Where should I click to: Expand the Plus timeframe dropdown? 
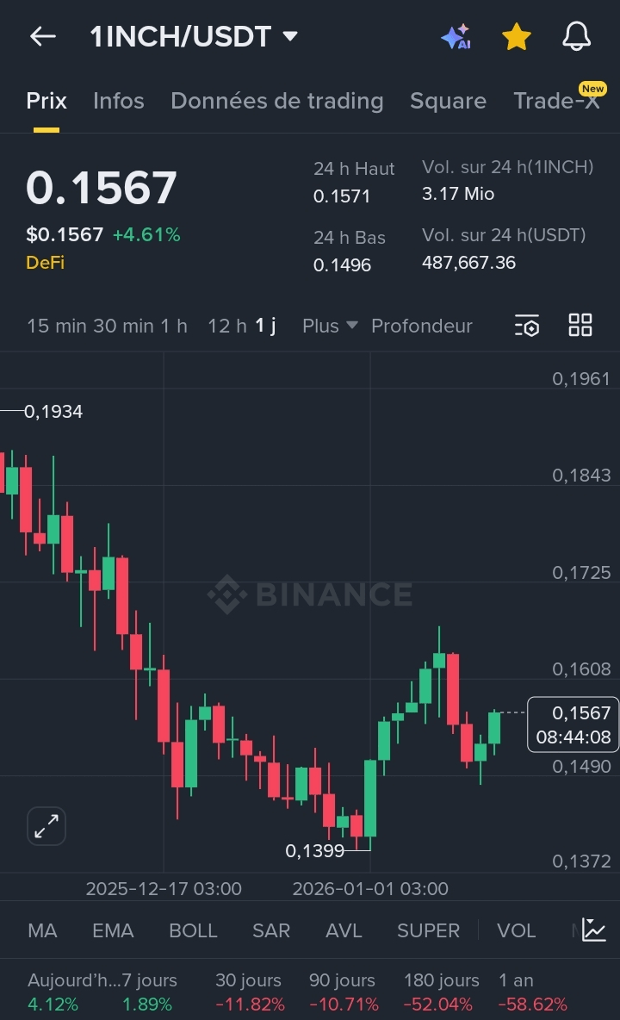[x=330, y=326]
